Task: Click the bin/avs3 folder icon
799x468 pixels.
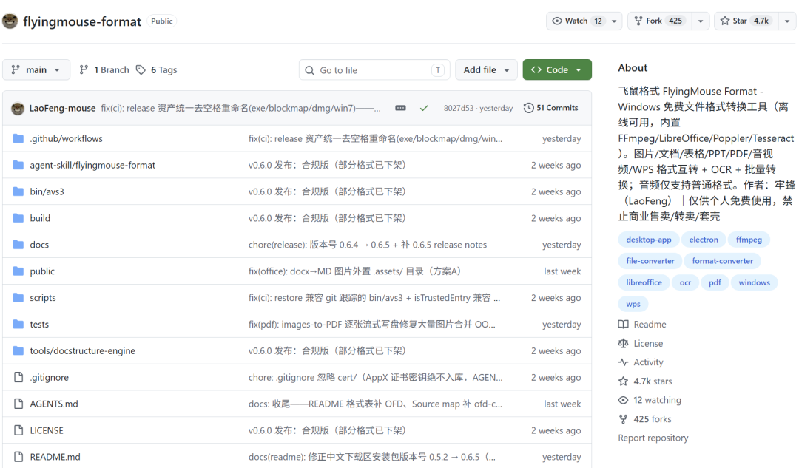Action: tap(18, 191)
